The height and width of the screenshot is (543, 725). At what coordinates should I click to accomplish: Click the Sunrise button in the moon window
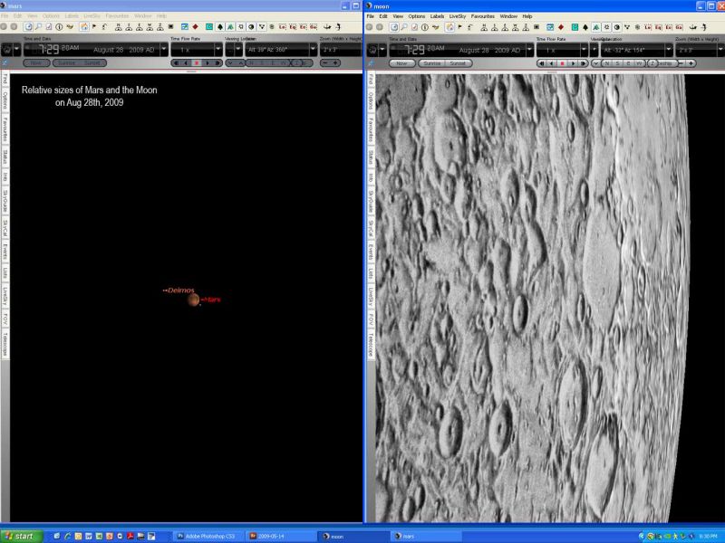tap(432, 63)
